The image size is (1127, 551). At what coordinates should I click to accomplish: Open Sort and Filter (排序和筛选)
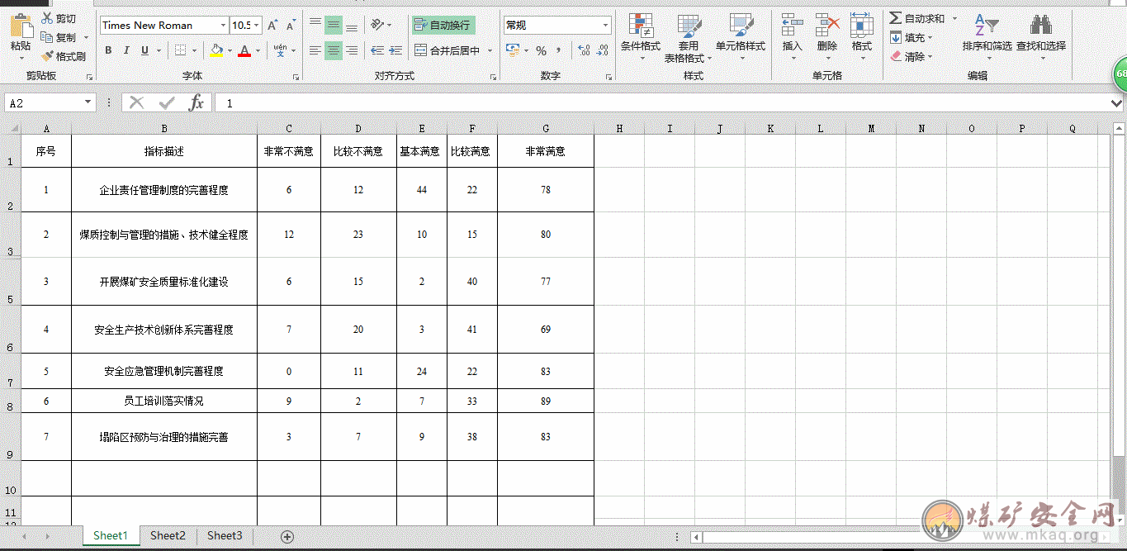point(986,28)
